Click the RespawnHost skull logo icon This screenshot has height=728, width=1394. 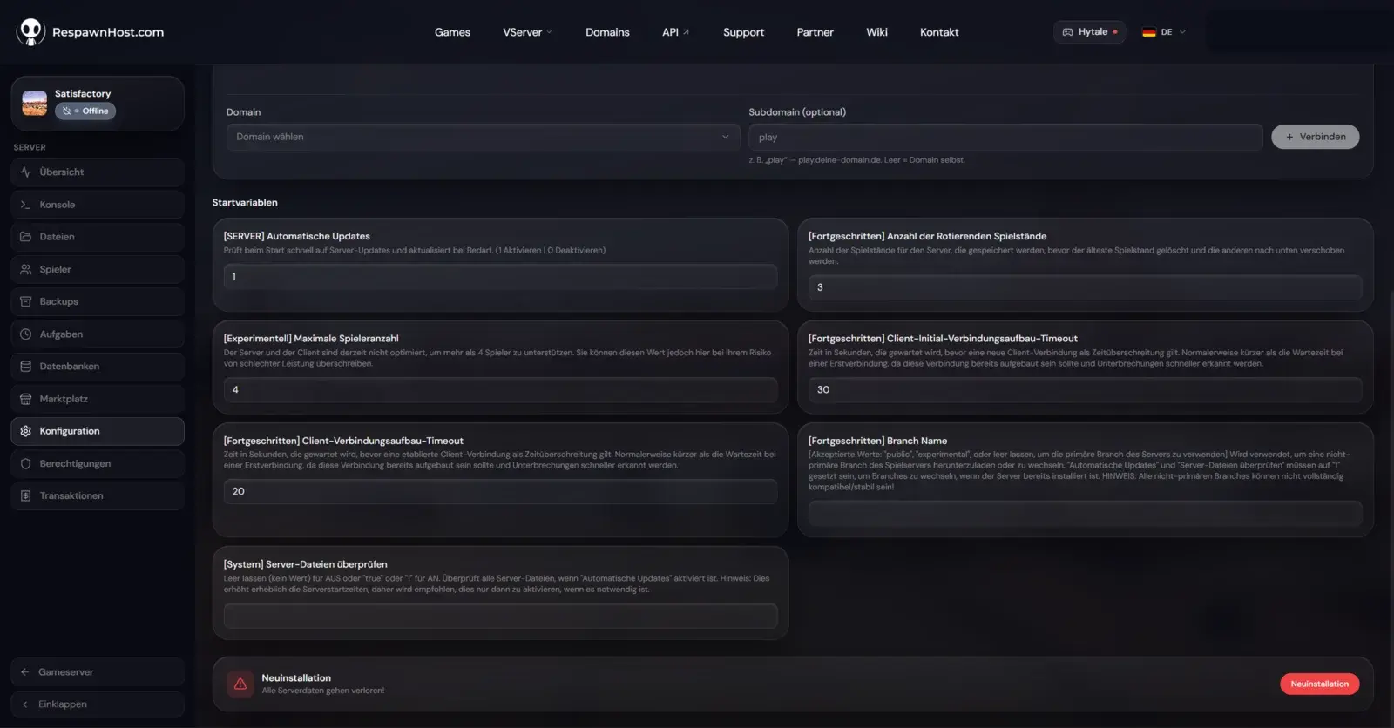pyautogui.click(x=30, y=32)
